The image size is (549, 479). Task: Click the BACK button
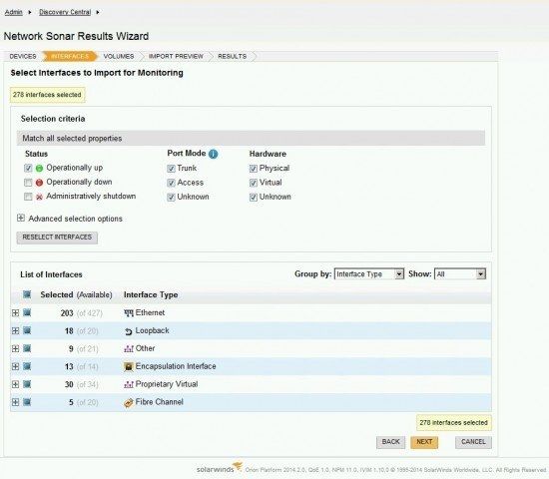coord(390,442)
